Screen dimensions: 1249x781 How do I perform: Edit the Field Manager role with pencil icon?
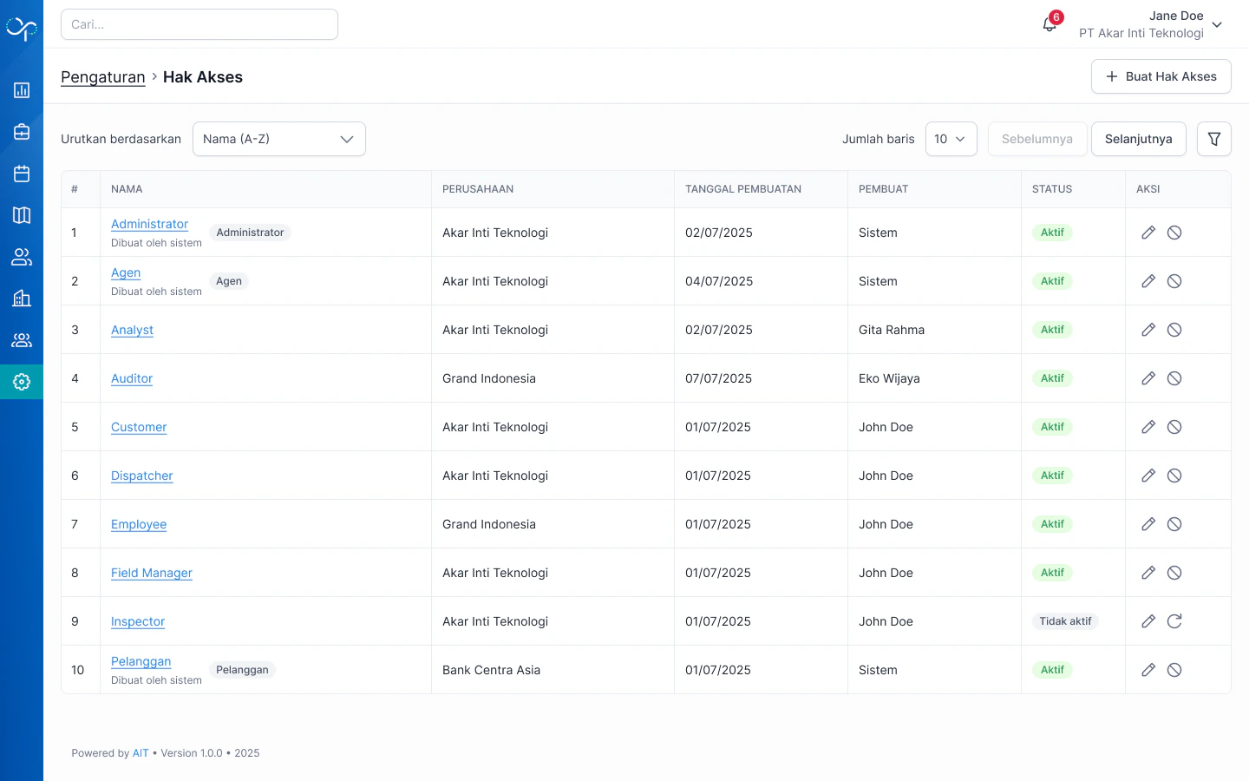(1148, 573)
